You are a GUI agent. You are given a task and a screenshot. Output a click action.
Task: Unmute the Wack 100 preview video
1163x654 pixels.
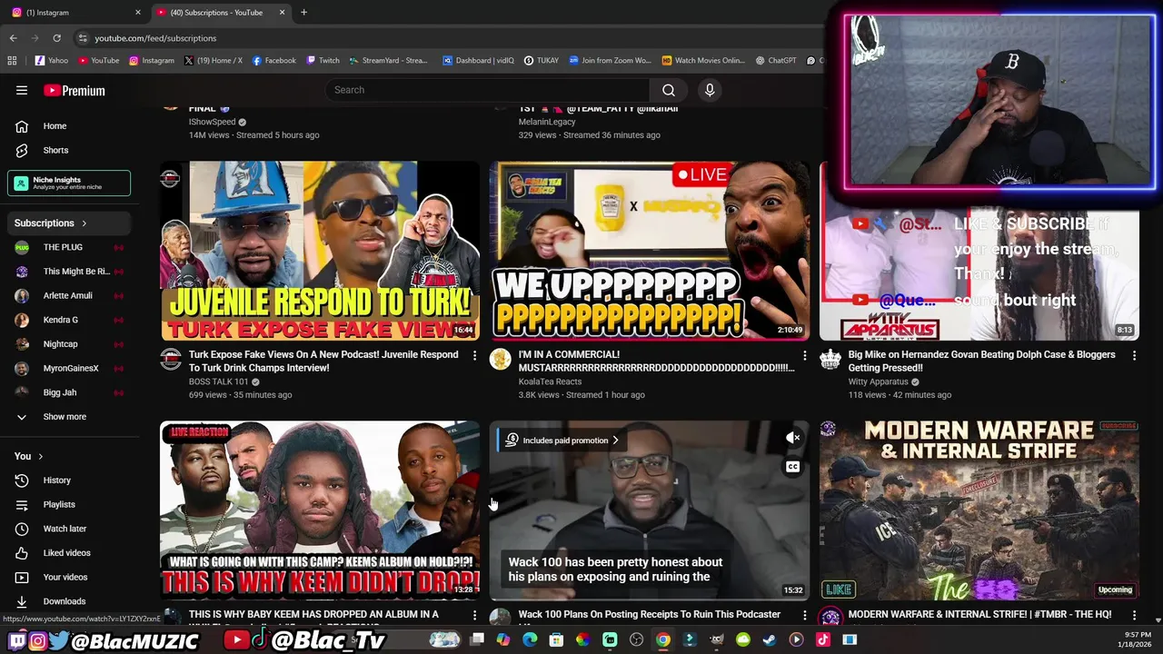pyautogui.click(x=792, y=438)
